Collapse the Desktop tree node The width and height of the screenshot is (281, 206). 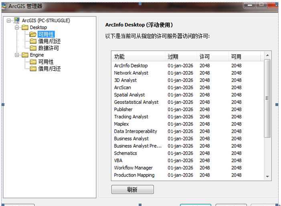[x=17, y=27]
